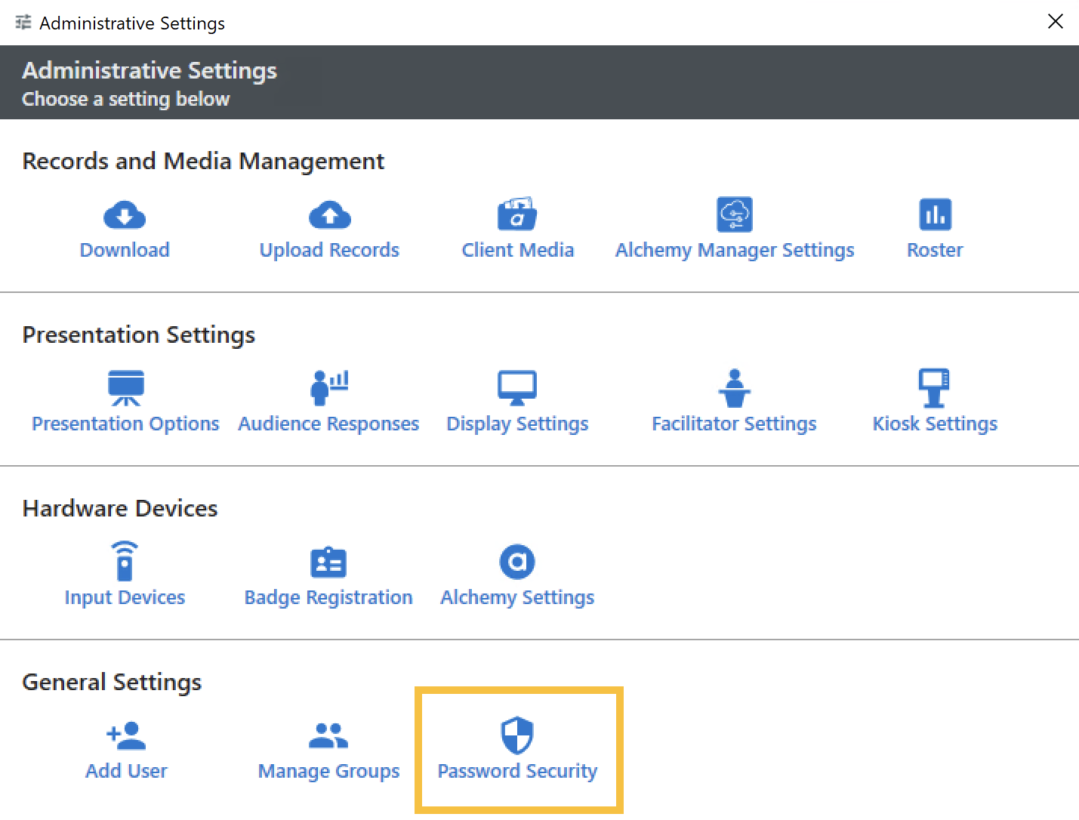Select the Client Media folder icon

(517, 214)
